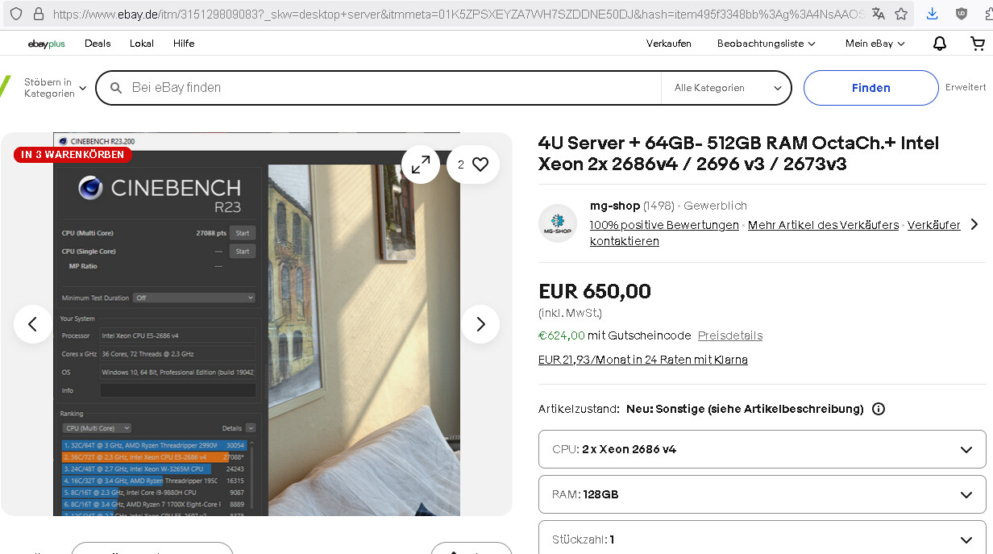
Task: Open the CPU selection dropdown
Action: pyautogui.click(x=762, y=449)
